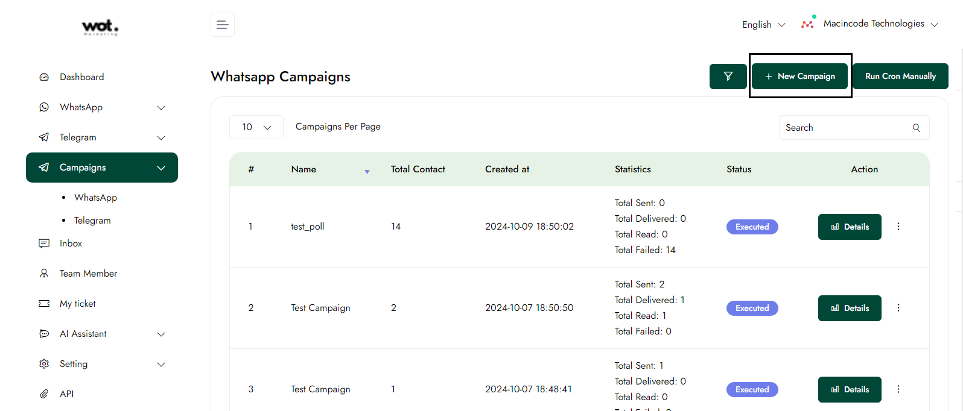Open the Inbox menu item

click(71, 243)
